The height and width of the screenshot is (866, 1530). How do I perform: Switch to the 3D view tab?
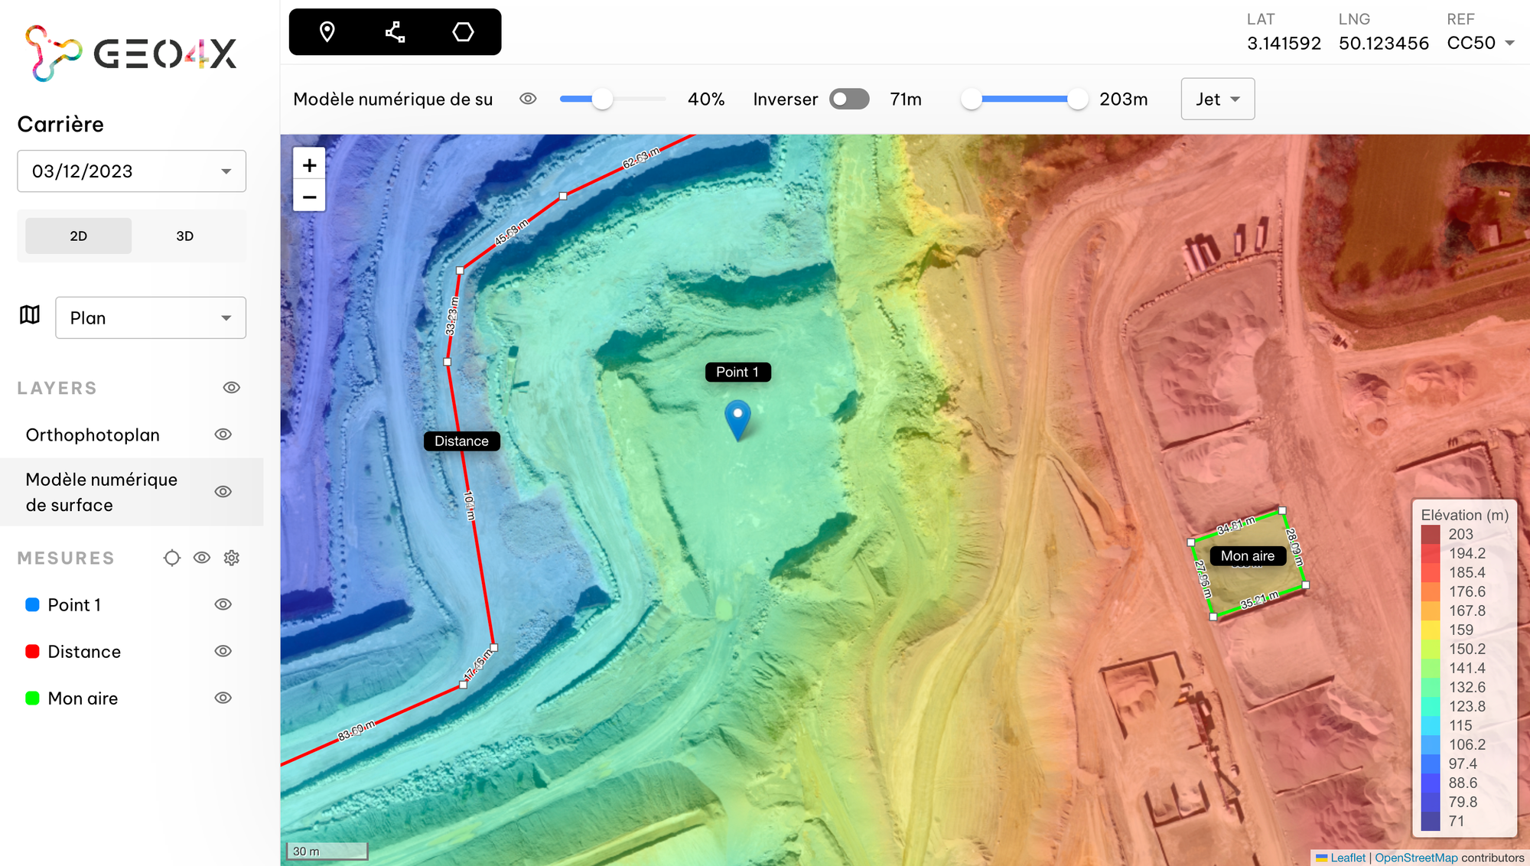(185, 236)
